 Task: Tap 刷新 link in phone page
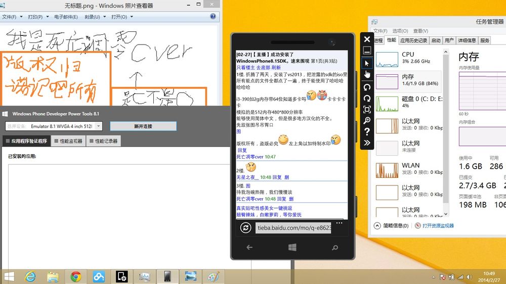click(x=276, y=67)
